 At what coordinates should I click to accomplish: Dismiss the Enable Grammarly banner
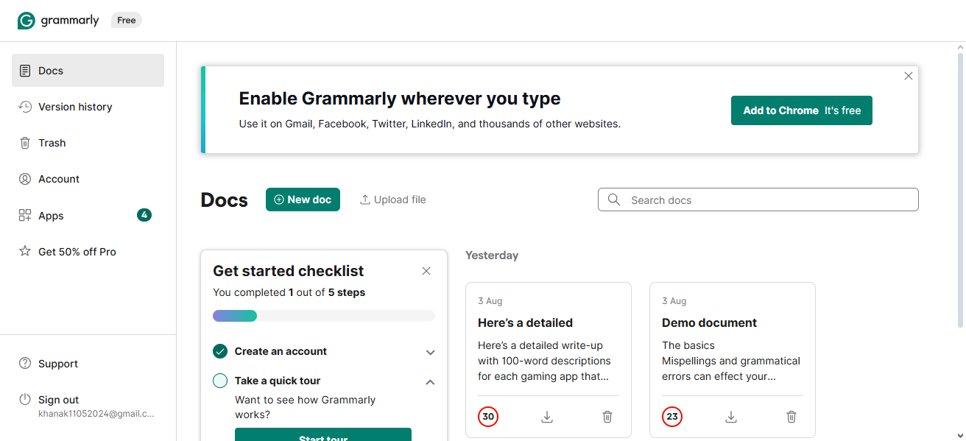click(x=909, y=76)
